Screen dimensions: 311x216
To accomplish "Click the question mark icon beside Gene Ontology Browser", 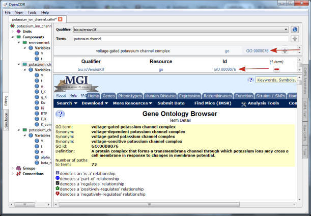I will pos(60,114).
